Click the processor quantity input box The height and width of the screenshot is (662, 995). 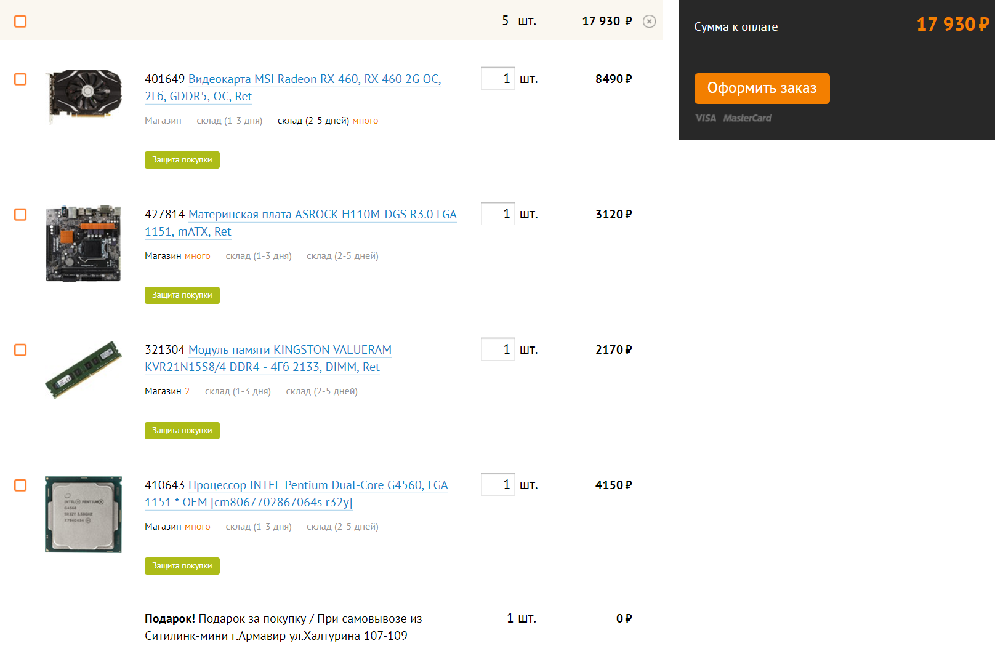pyautogui.click(x=498, y=485)
